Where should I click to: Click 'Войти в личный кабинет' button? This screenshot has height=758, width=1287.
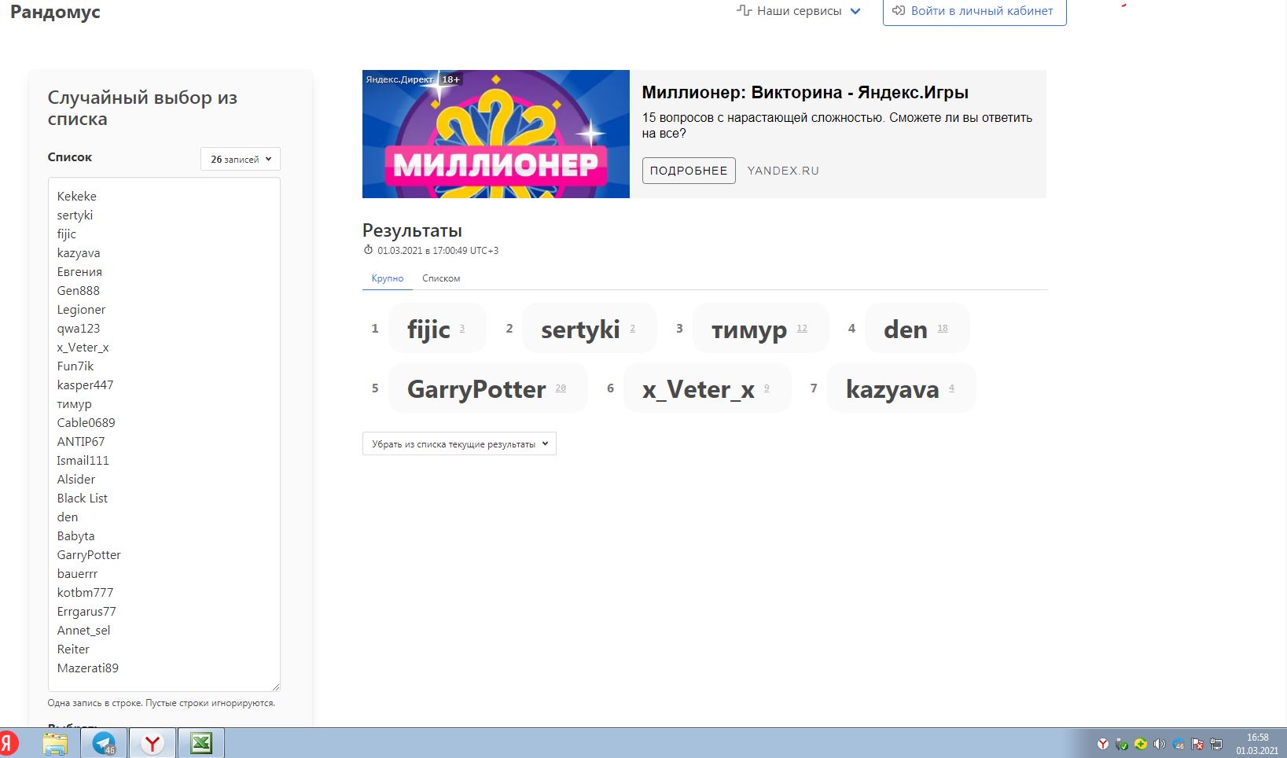tap(974, 11)
